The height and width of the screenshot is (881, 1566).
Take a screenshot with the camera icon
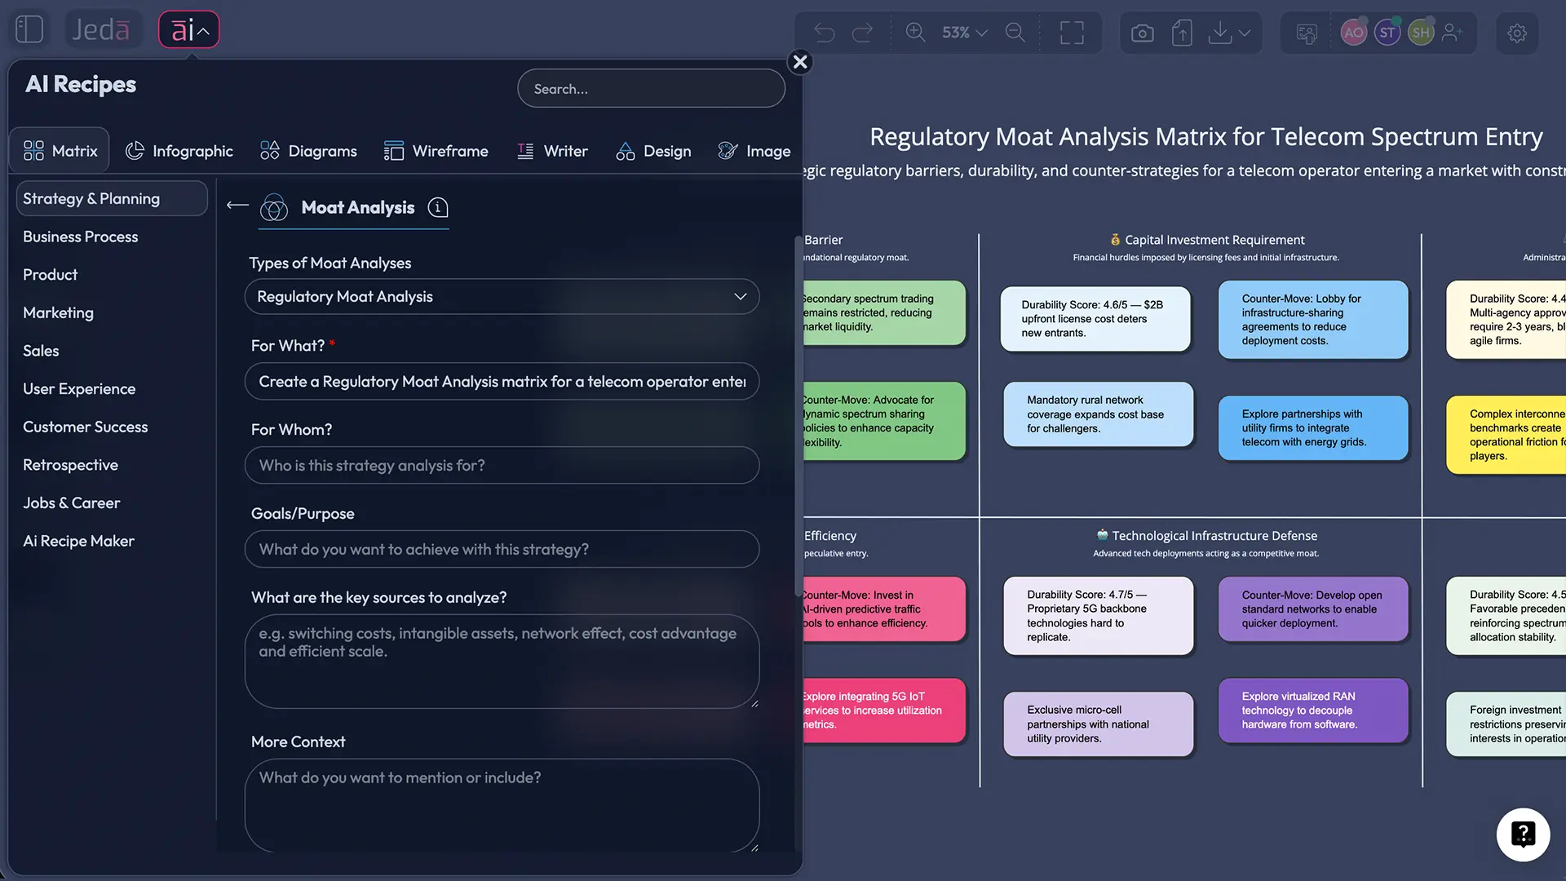(1141, 33)
